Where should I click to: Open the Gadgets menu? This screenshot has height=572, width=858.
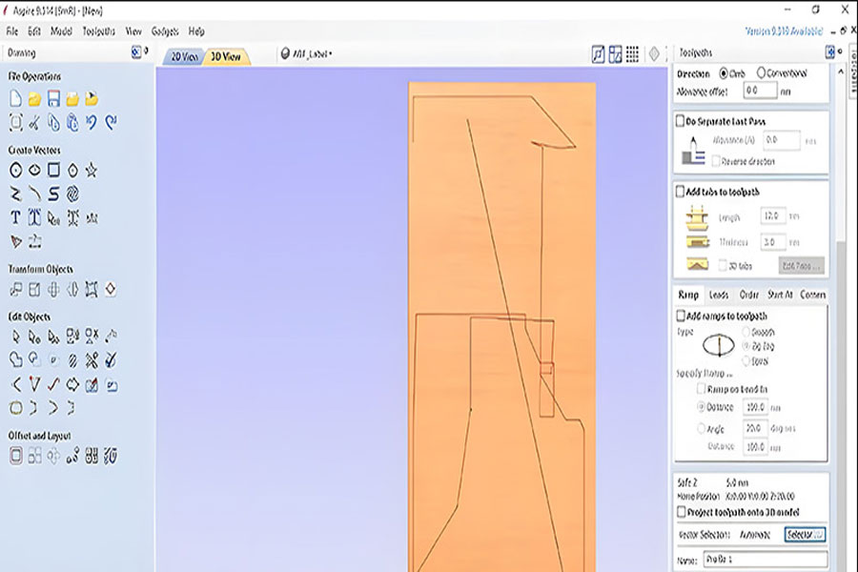click(165, 31)
